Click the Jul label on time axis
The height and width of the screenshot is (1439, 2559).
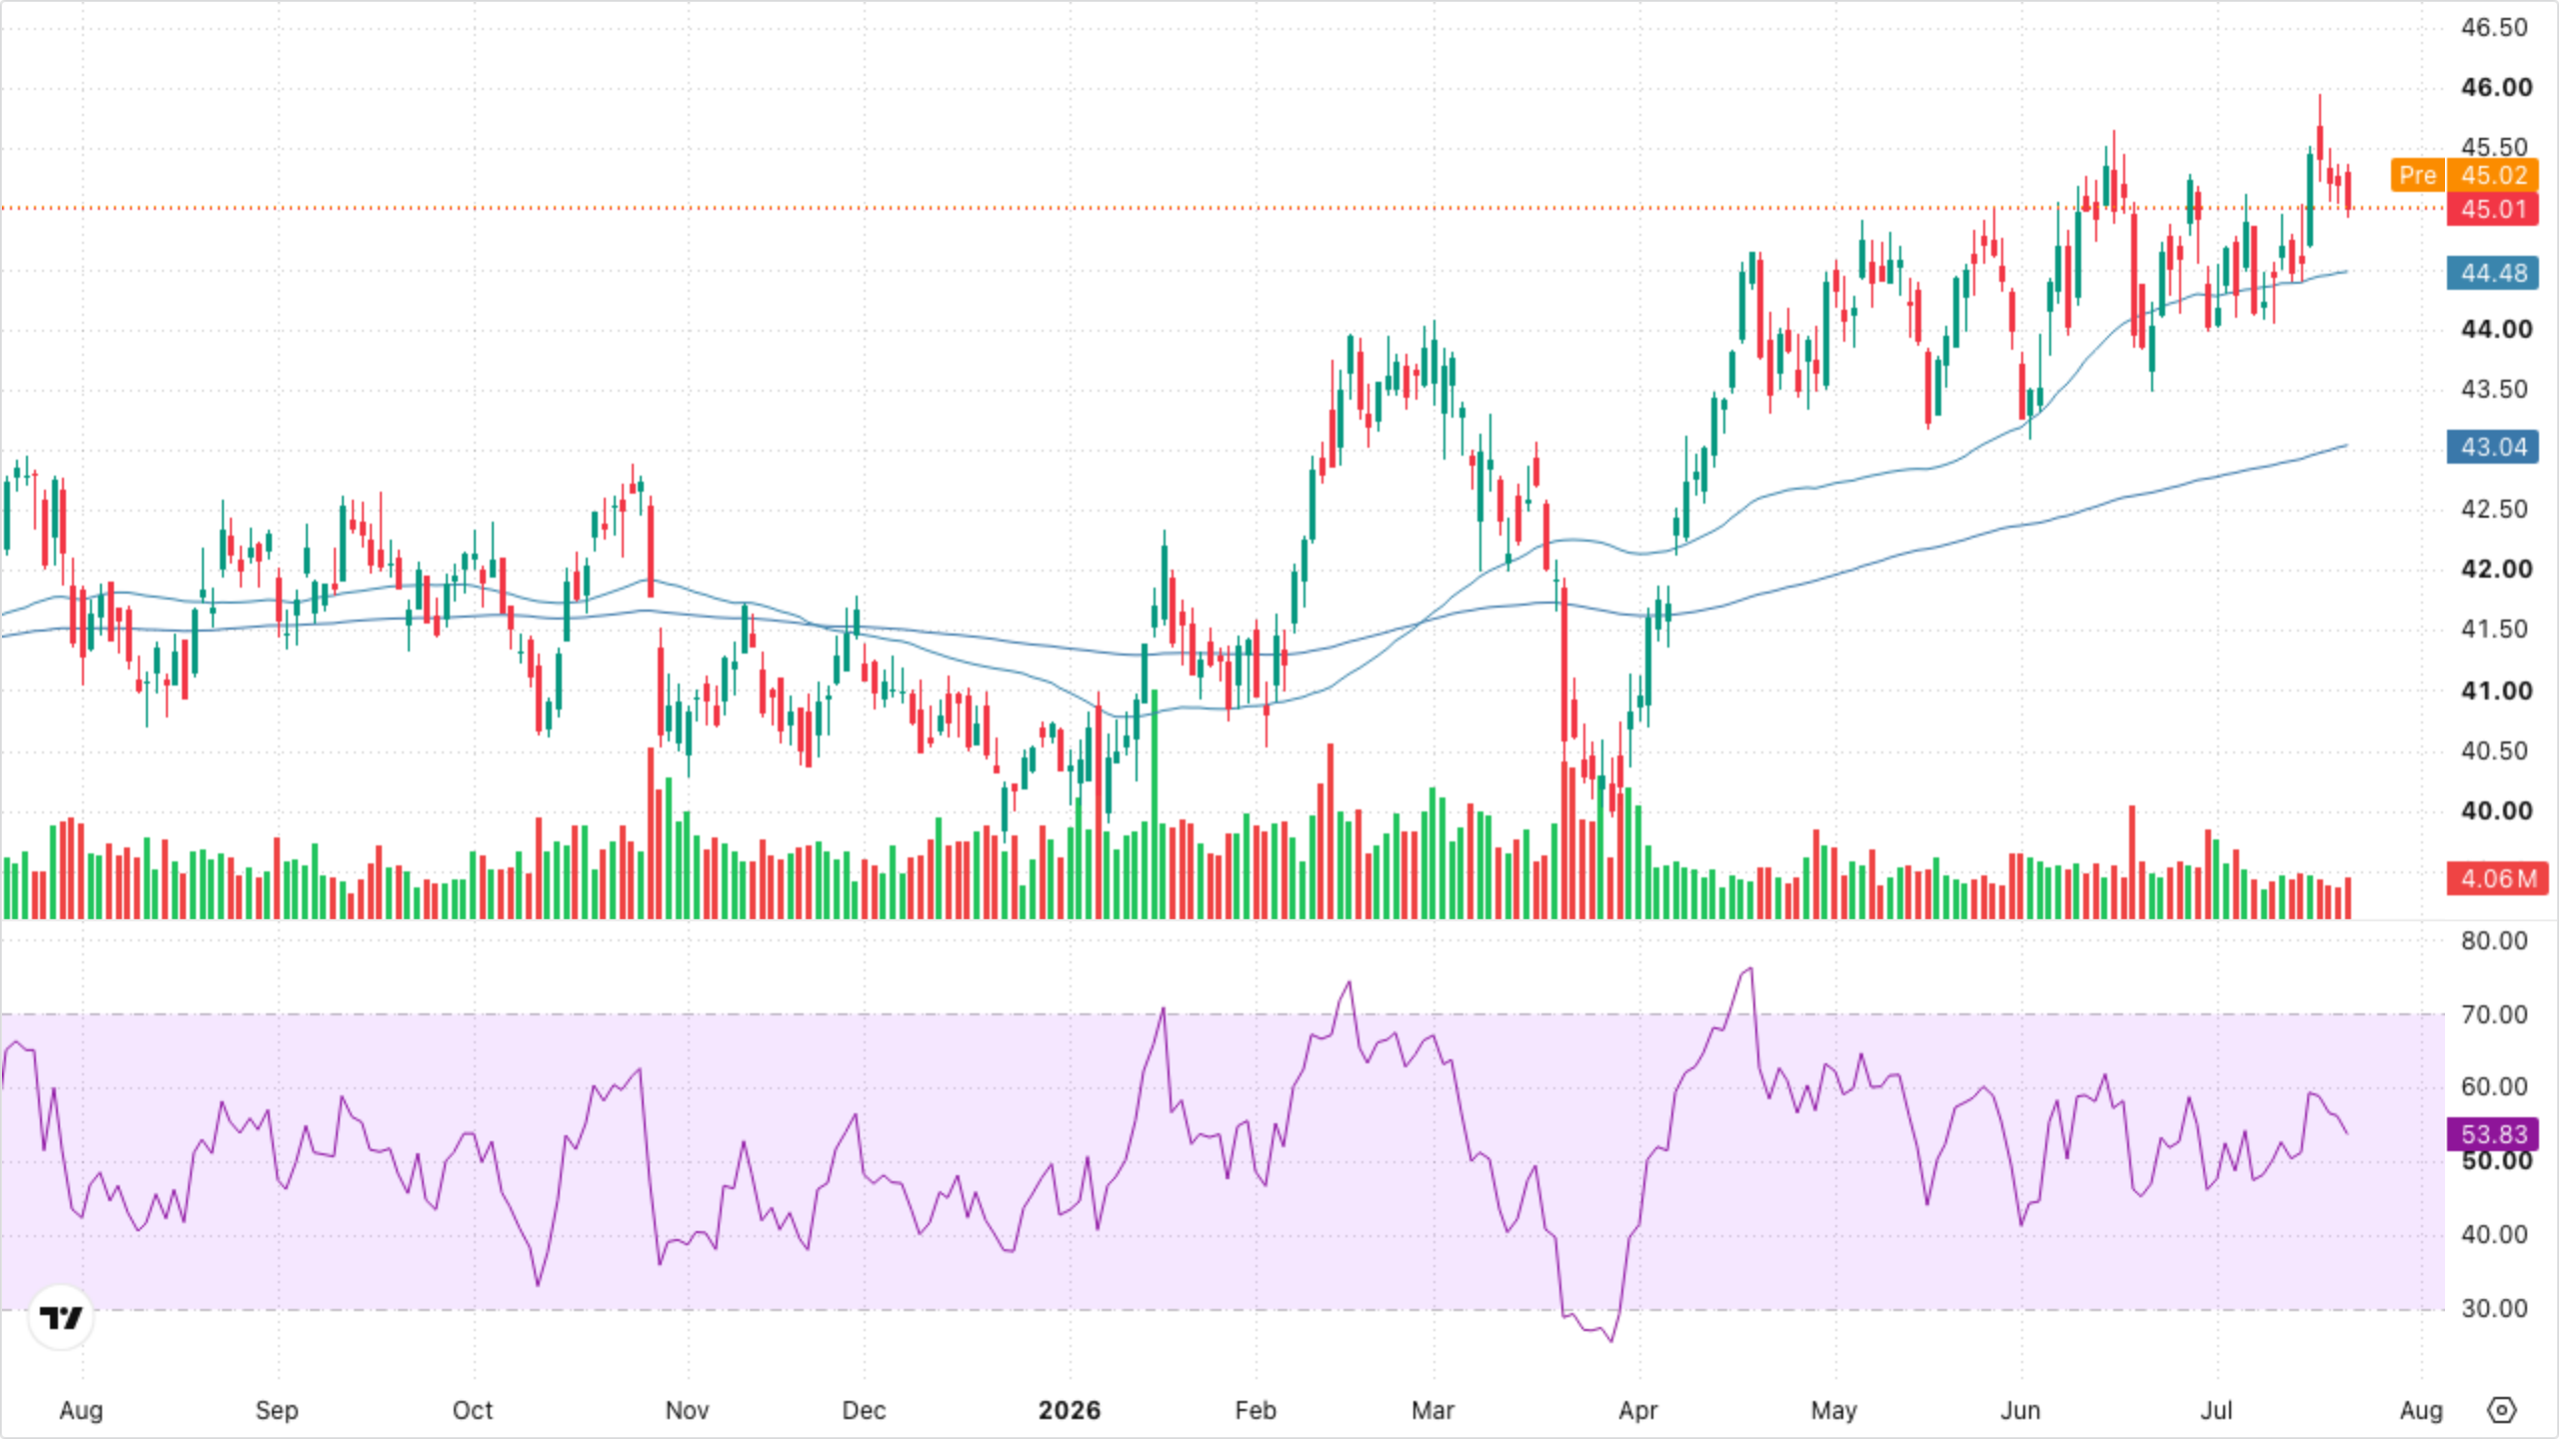coord(2216,1410)
